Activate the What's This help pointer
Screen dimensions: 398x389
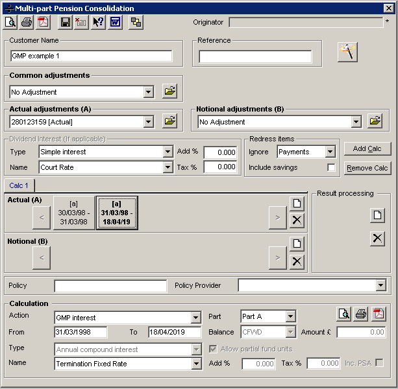(98, 22)
